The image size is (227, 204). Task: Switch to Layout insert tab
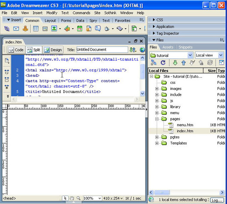click(x=50, y=21)
